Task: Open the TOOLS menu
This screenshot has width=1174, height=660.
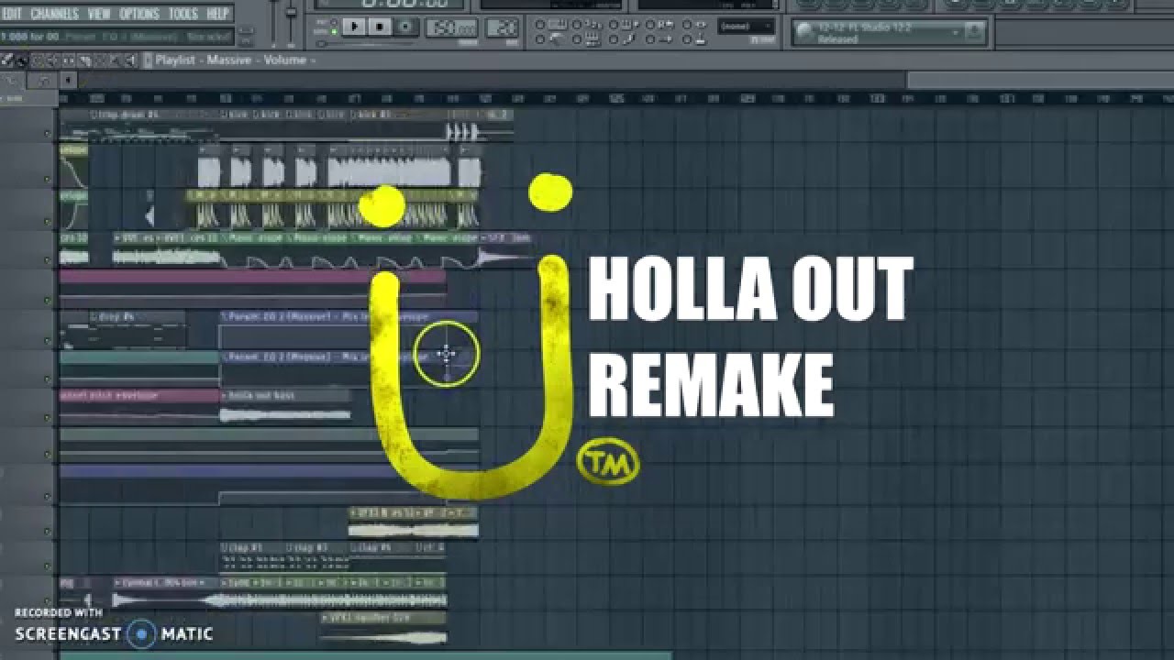Action: 183,14
